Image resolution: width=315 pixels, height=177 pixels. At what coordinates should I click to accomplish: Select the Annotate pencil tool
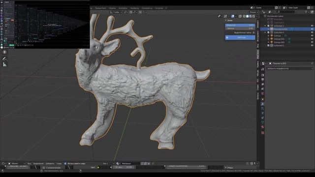tap(4, 59)
